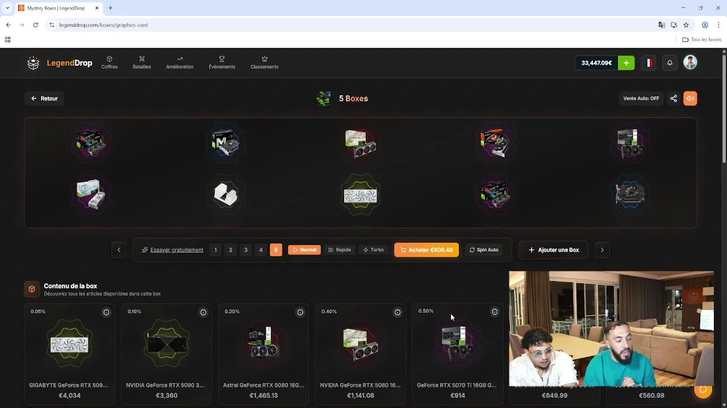Bookmark this page with star icon

pos(686,25)
